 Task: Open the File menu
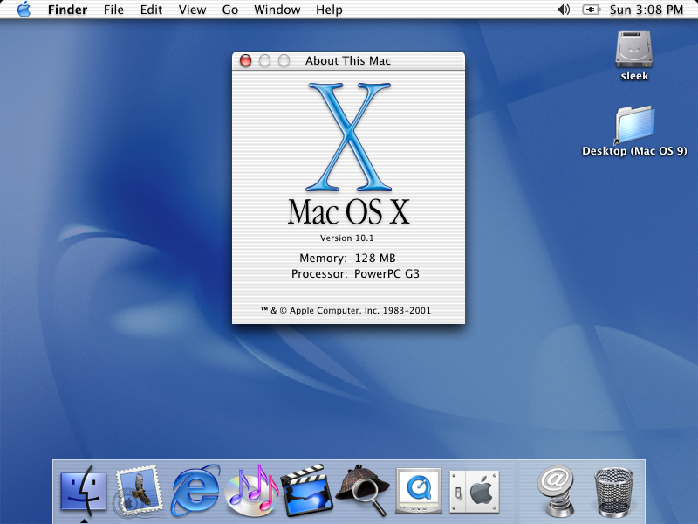[x=113, y=10]
